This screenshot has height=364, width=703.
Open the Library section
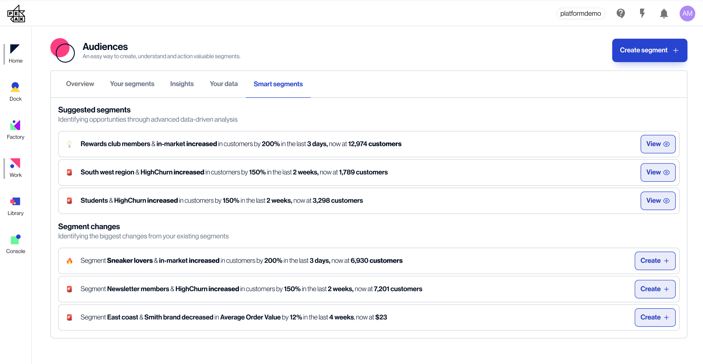pos(15,205)
